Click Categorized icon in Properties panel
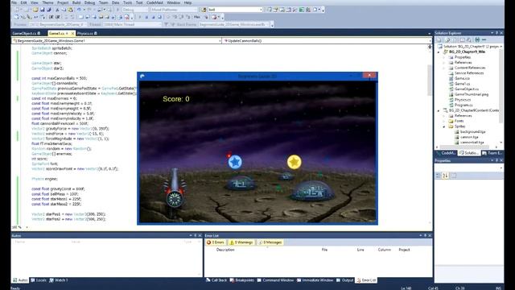Image resolution: width=515 pixels, height=290 pixels. point(438,176)
